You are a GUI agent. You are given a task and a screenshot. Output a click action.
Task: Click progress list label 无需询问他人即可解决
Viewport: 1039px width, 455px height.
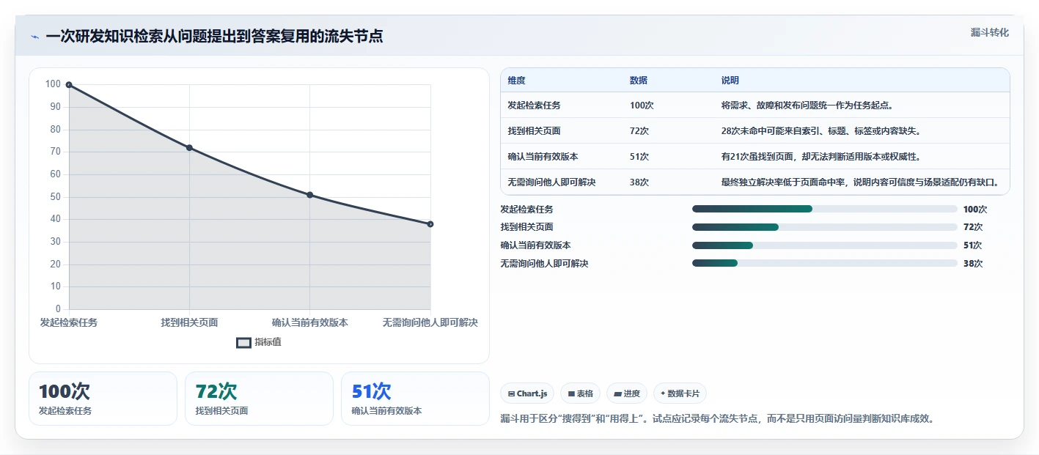[545, 264]
